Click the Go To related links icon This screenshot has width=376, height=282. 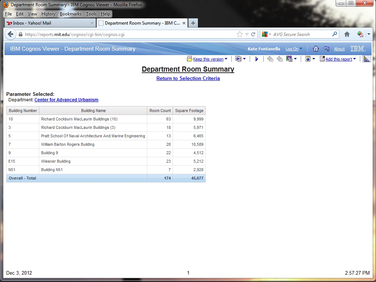coord(289,59)
